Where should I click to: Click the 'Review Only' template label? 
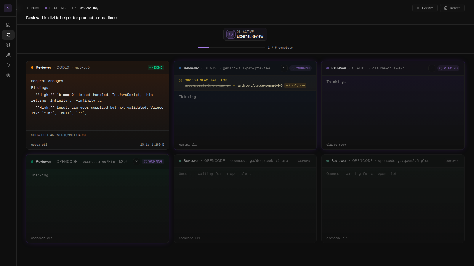point(89,8)
